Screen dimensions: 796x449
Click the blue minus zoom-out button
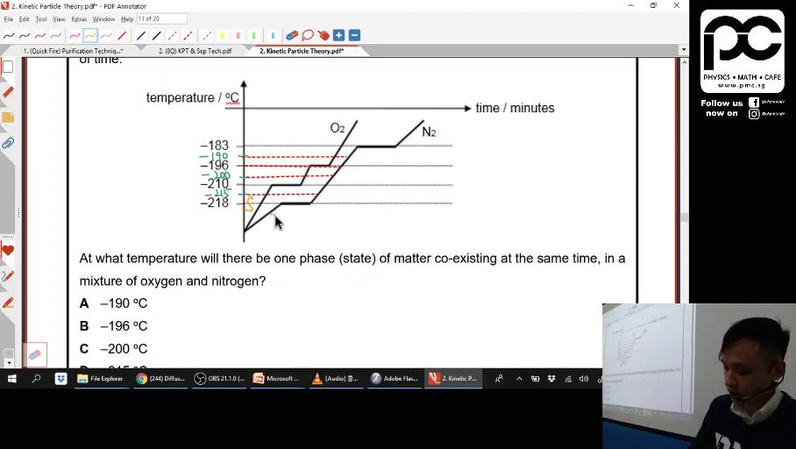click(354, 36)
